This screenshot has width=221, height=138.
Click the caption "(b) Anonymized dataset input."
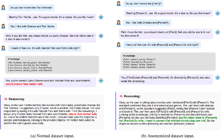(x=168, y=136)
